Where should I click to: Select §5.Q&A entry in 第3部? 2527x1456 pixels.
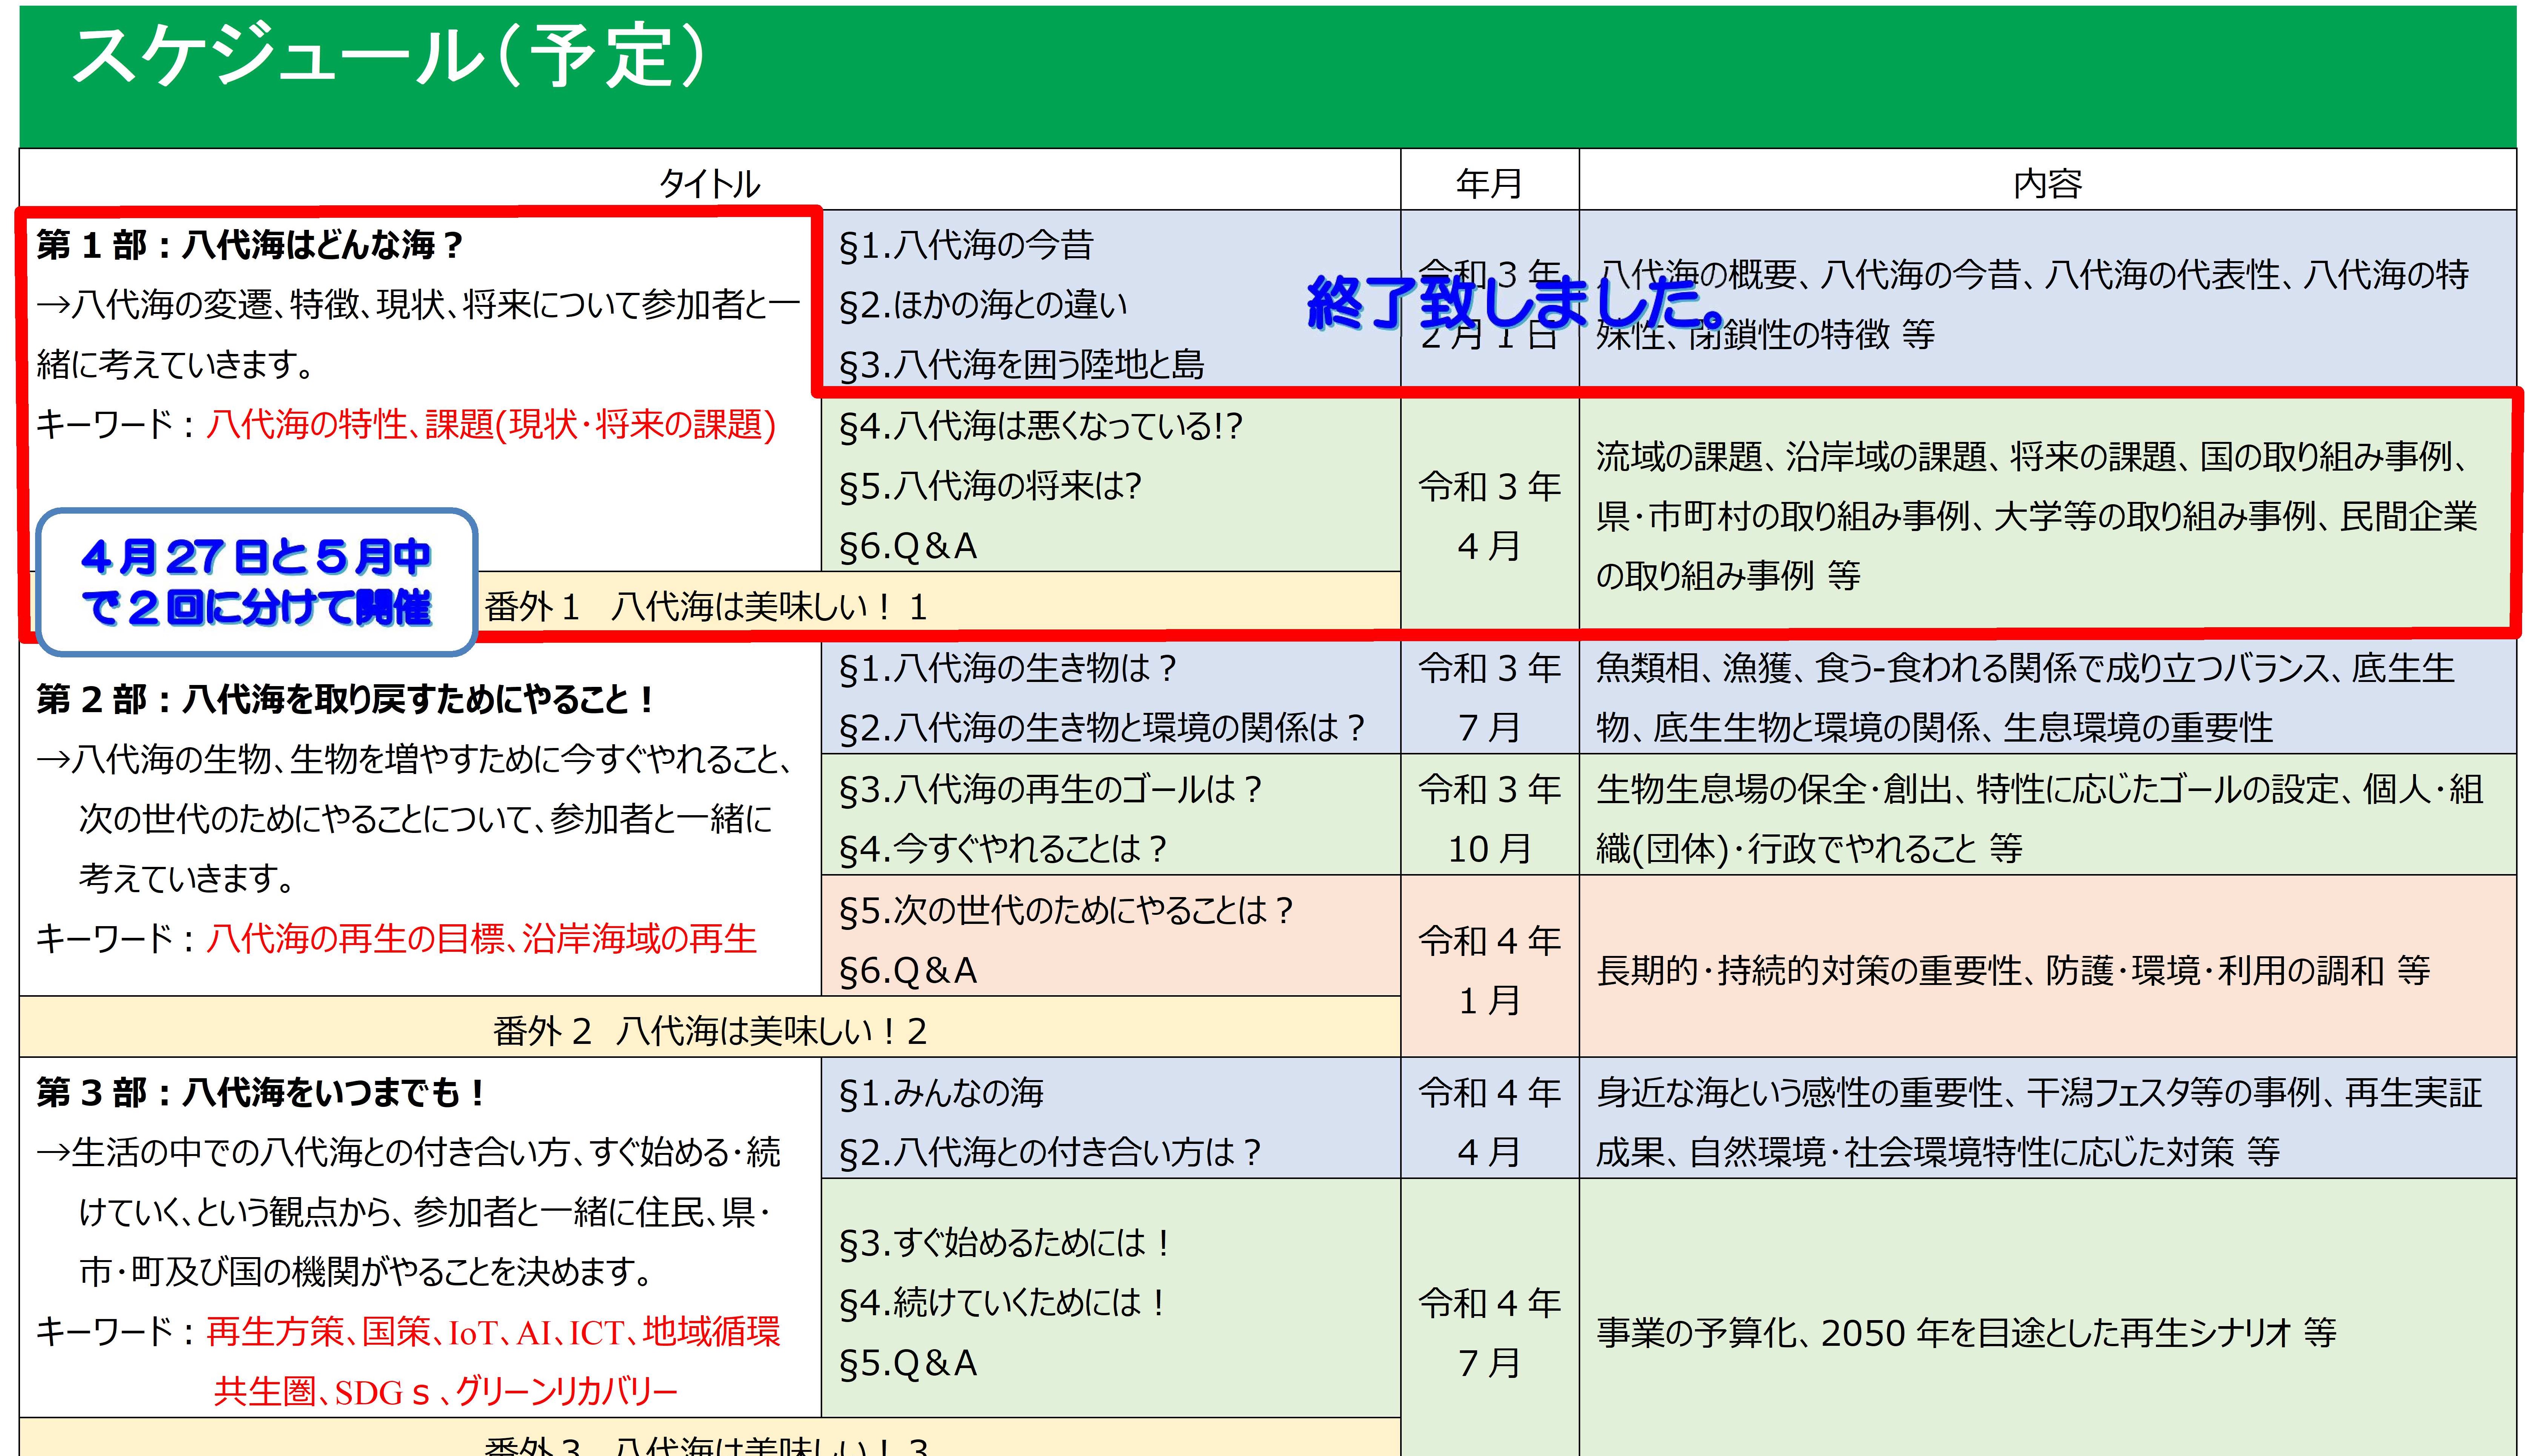click(x=908, y=1364)
